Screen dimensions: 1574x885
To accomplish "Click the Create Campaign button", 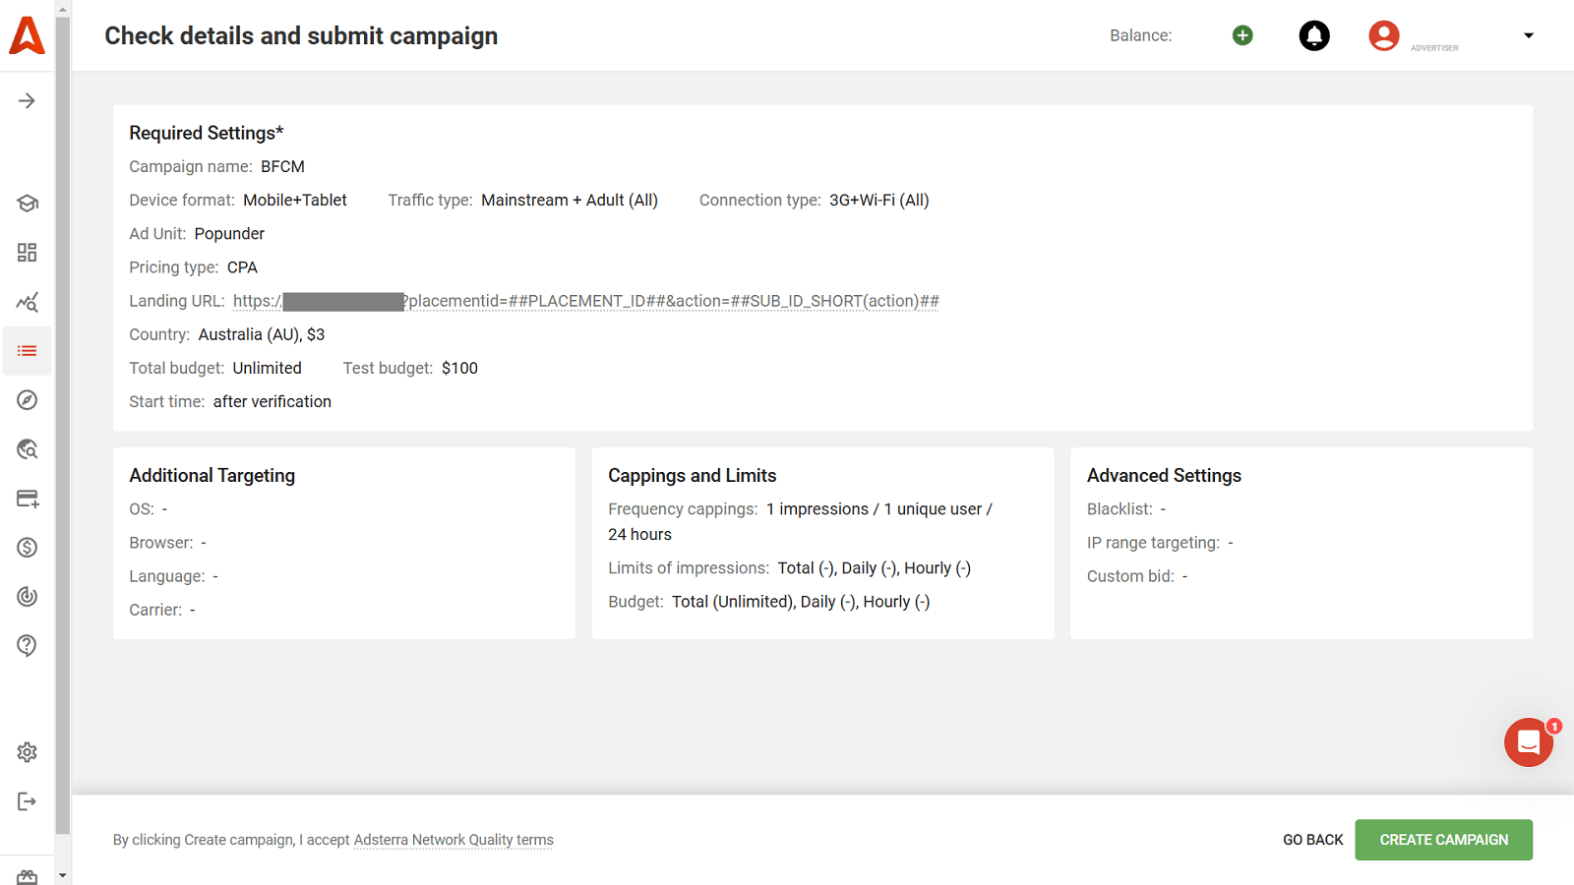I will pos(1443,840).
